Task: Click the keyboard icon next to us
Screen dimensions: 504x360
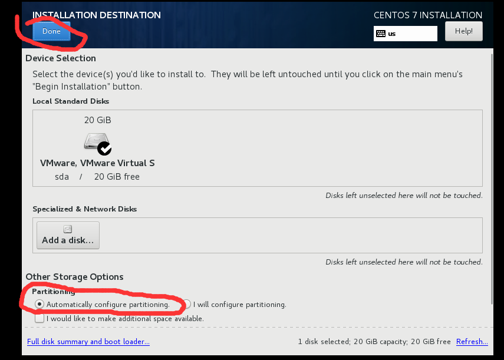Action: tap(381, 34)
